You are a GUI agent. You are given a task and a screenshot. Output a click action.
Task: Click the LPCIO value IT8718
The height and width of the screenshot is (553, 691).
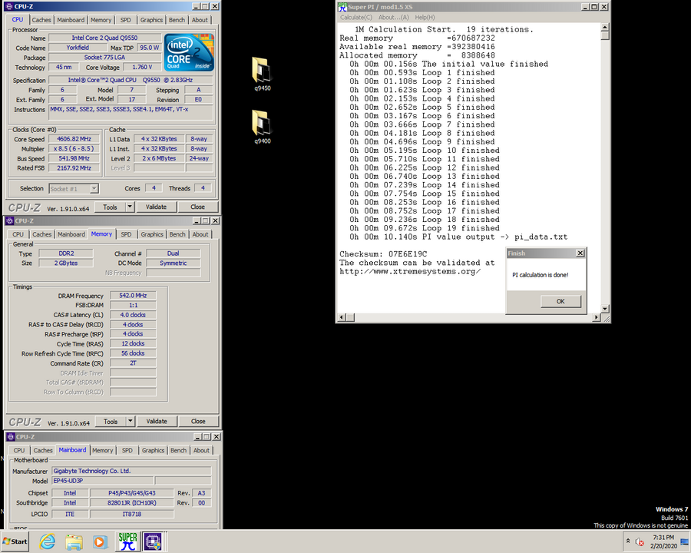click(x=132, y=514)
